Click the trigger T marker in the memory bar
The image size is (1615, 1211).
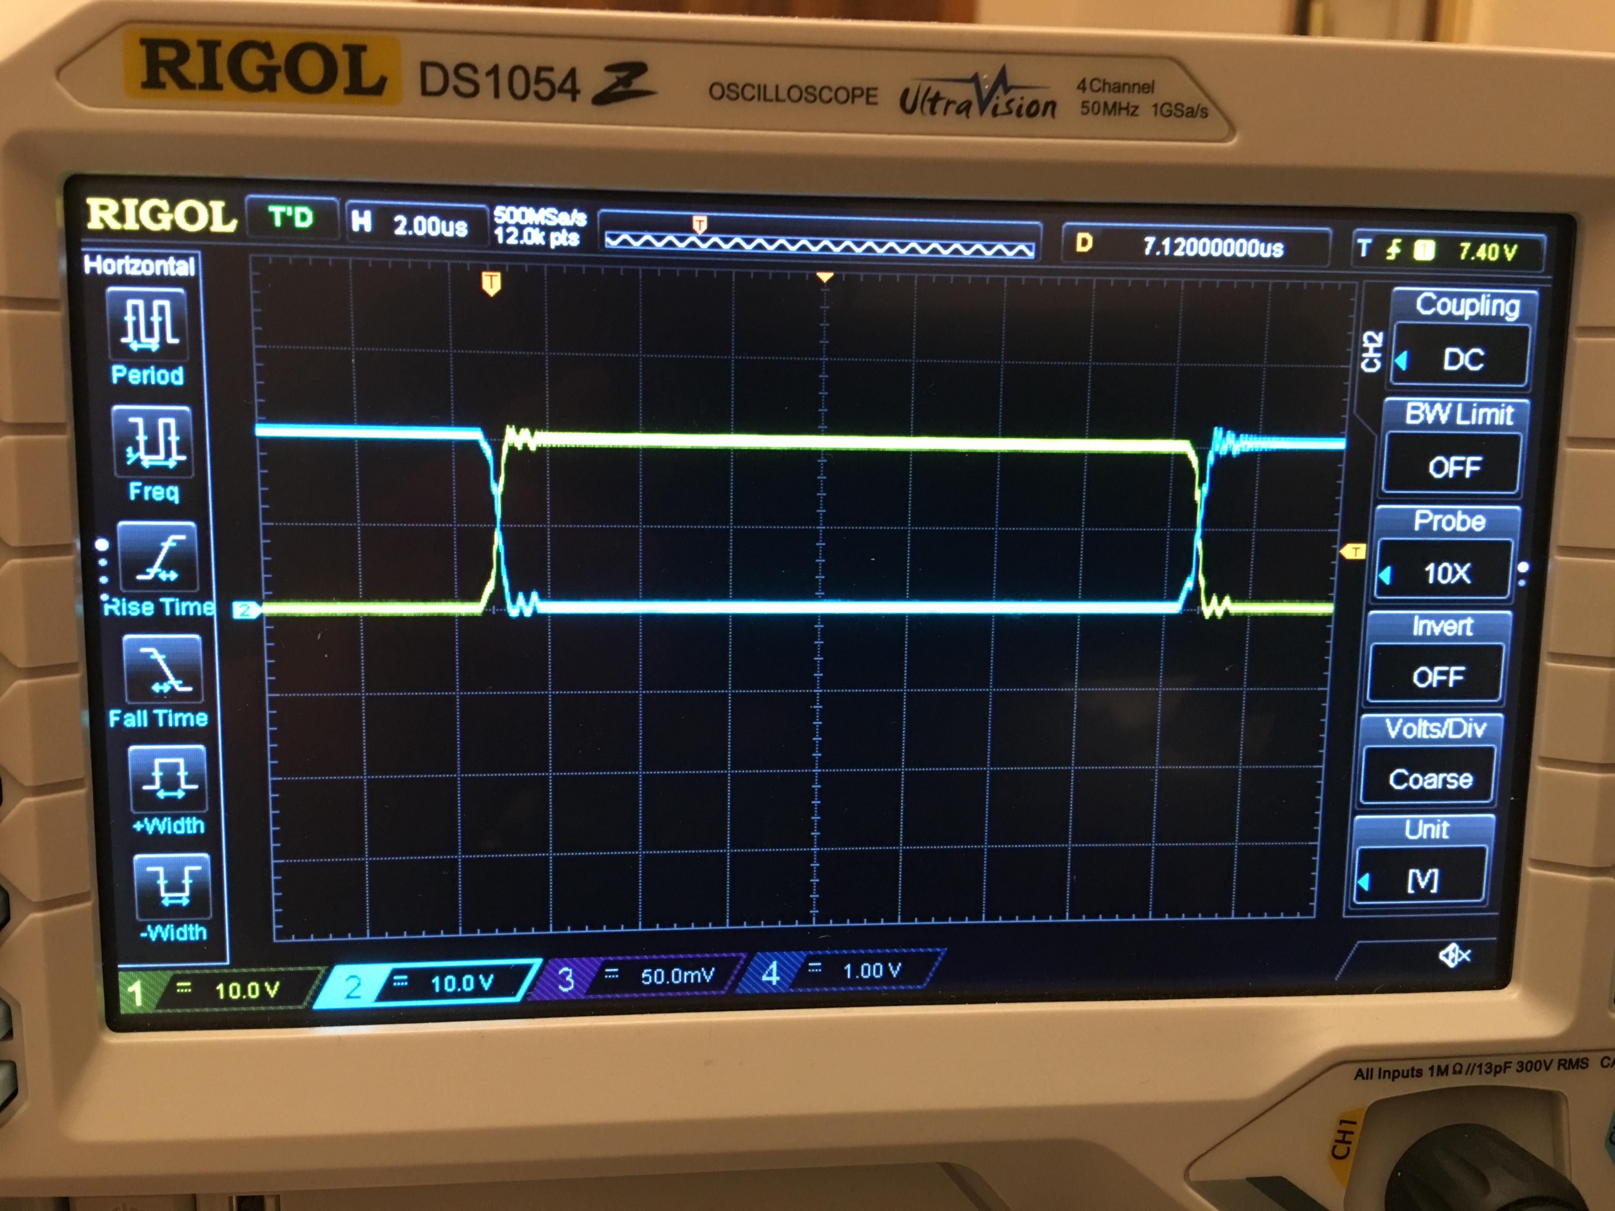[699, 224]
